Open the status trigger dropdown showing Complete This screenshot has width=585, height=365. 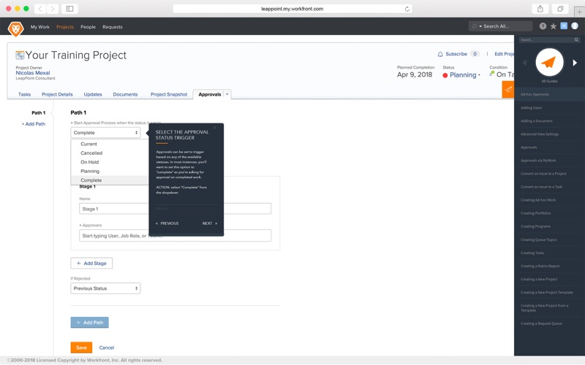tap(105, 133)
